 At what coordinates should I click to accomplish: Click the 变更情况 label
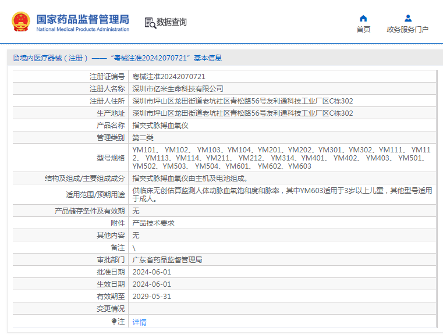point(111,309)
